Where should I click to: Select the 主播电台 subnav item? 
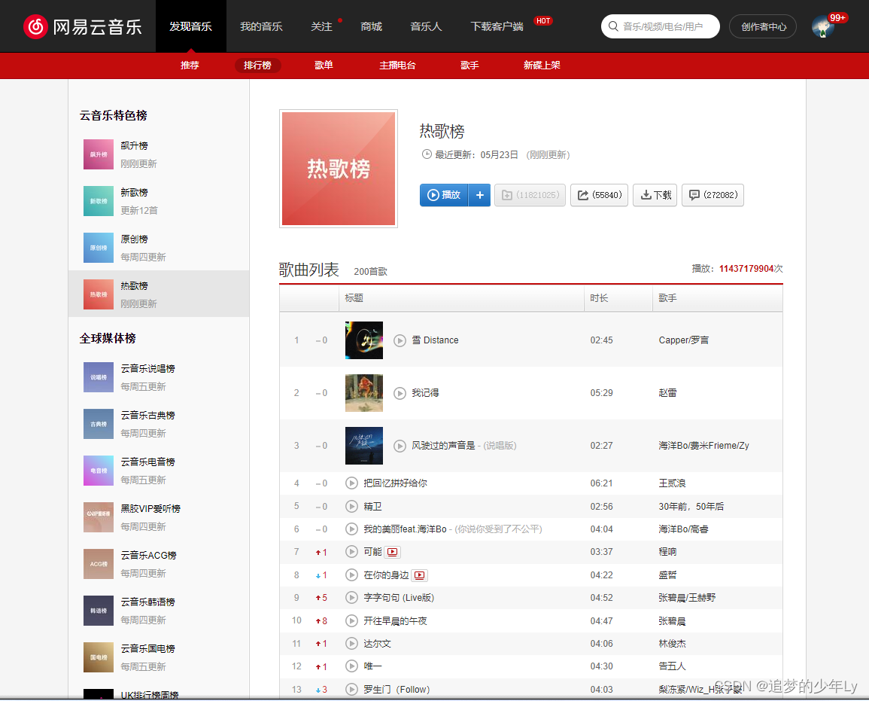[397, 66]
